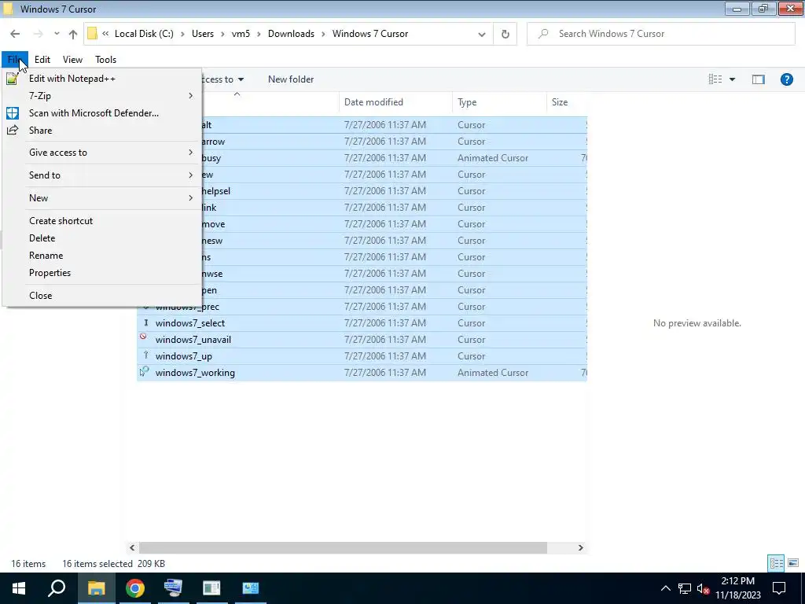This screenshot has height=604, width=805.
Task: Show hidden system tray icons
Action: (665, 588)
